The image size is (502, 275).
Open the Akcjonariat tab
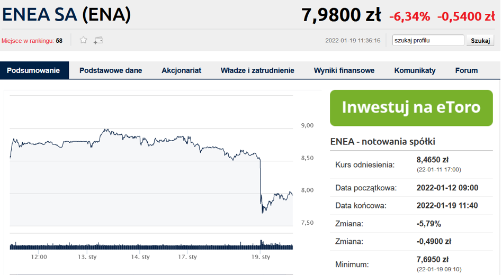[181, 70]
